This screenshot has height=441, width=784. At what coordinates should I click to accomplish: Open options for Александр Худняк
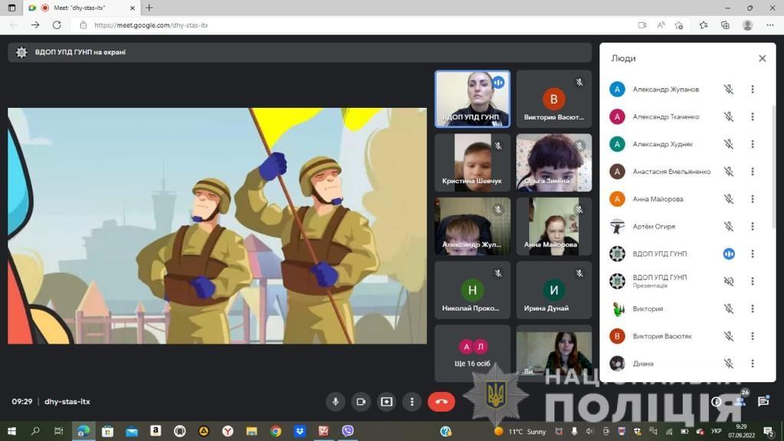(x=752, y=145)
